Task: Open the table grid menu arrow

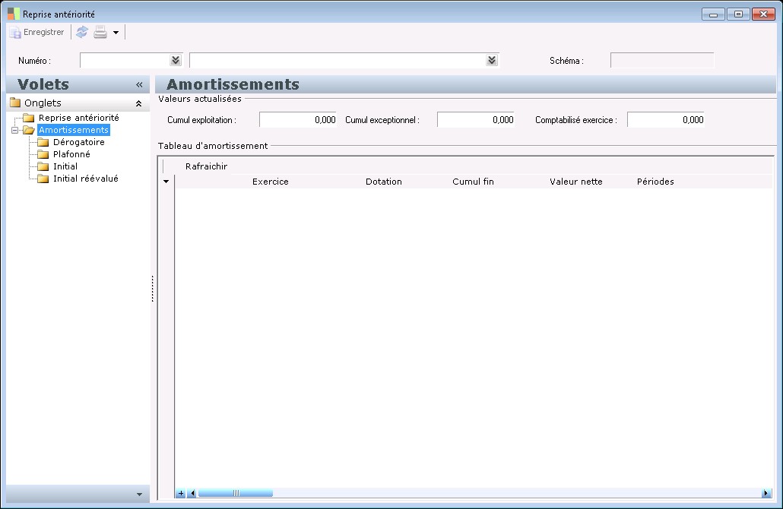Action: coord(166,181)
